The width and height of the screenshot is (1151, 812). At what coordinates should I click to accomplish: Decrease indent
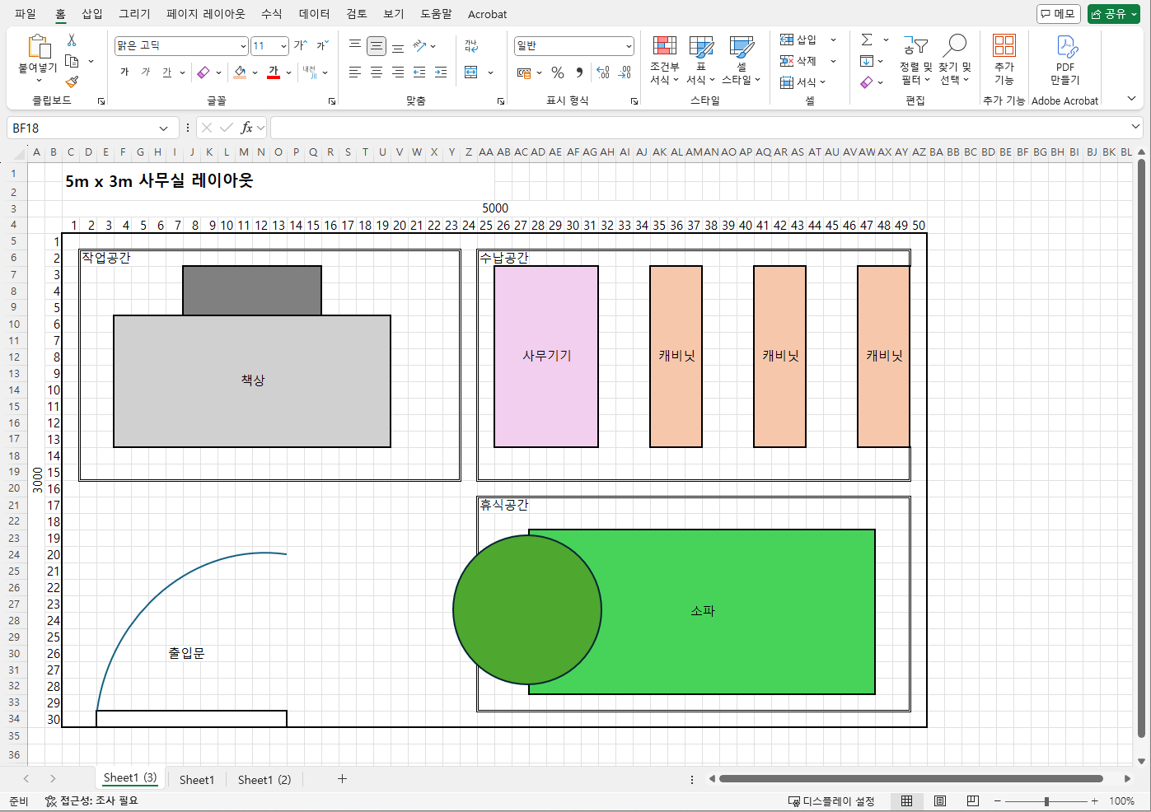[x=419, y=72]
